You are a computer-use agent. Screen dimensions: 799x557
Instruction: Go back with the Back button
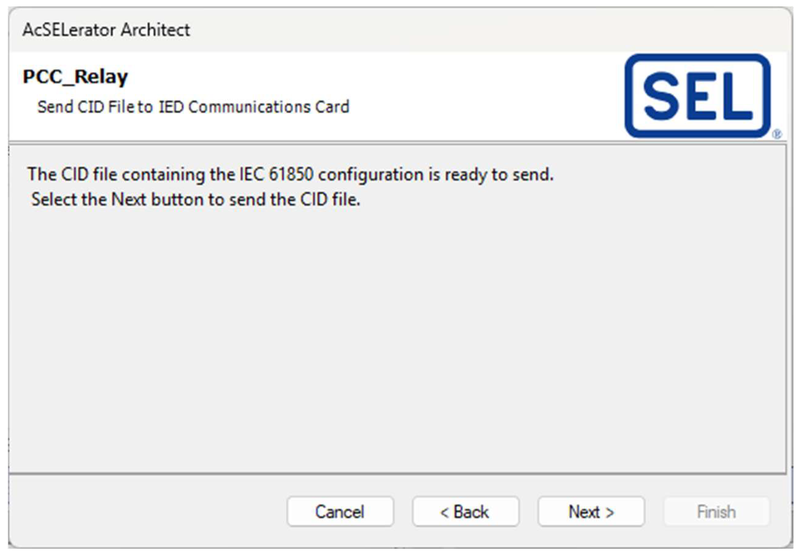465,512
